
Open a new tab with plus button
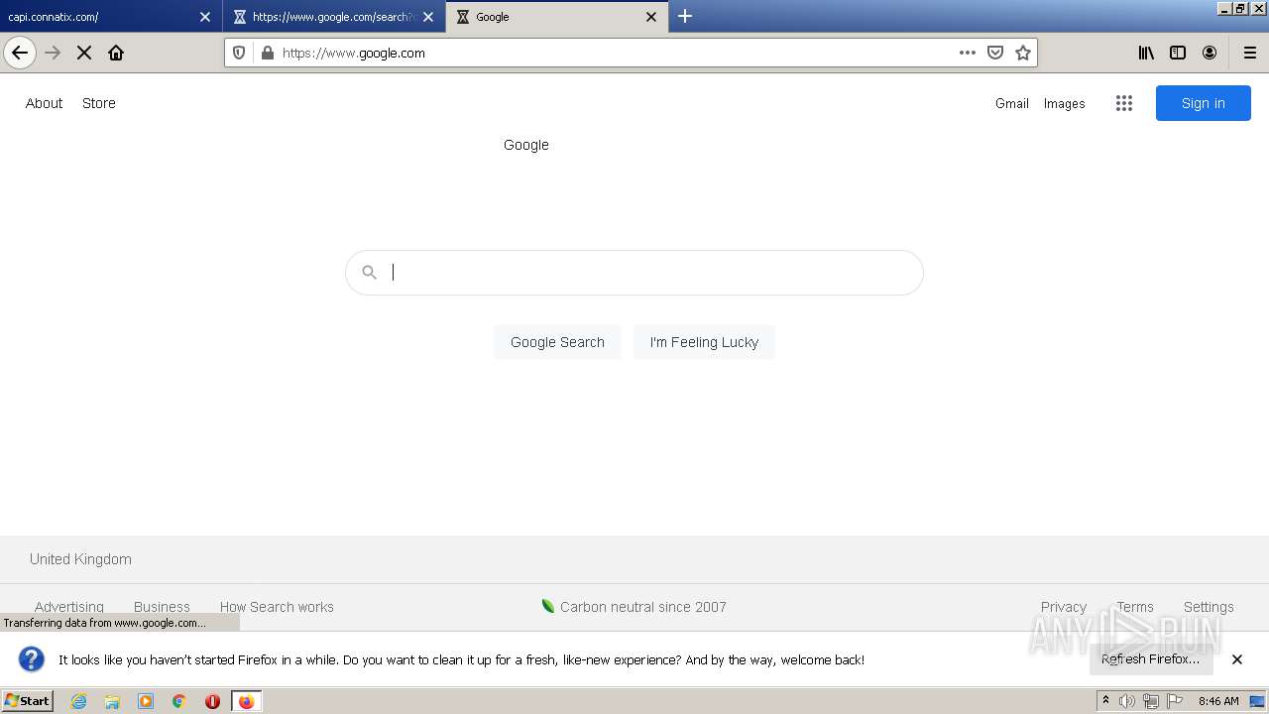pos(685,16)
